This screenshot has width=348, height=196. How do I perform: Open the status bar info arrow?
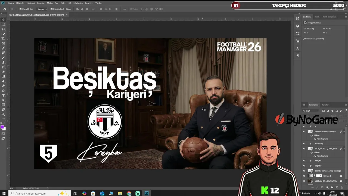pos(48,188)
